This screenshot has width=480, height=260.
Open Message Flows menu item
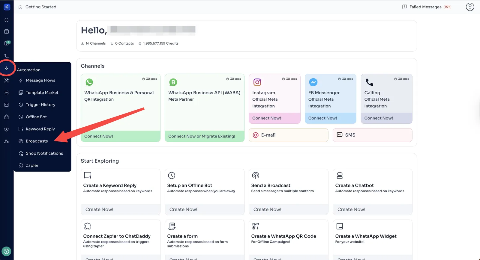coord(40,80)
